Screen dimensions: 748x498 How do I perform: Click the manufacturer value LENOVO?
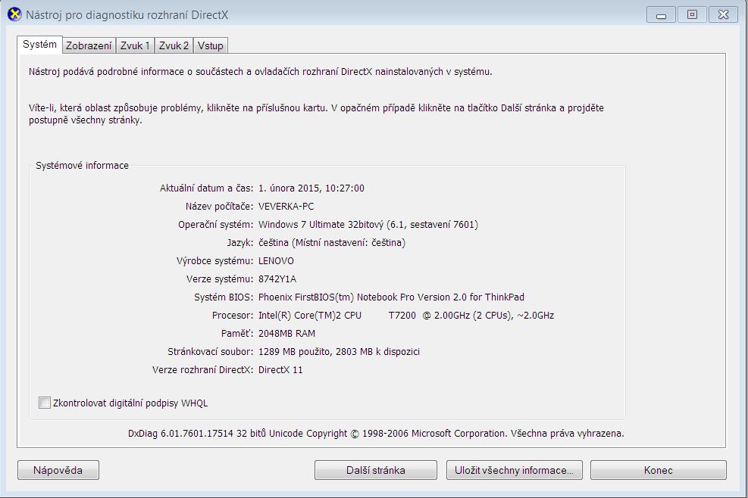point(276,260)
